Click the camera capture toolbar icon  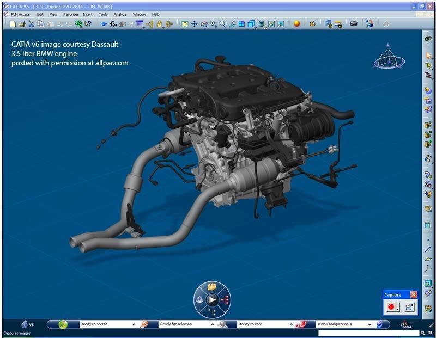click(354, 24)
